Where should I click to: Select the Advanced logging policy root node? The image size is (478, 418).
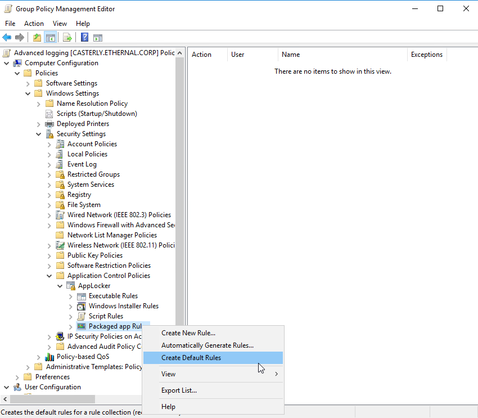pos(94,53)
